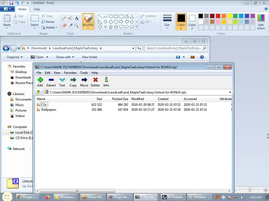
Task: Open the Edit menu in 7-Zip
Action: click(x=48, y=73)
